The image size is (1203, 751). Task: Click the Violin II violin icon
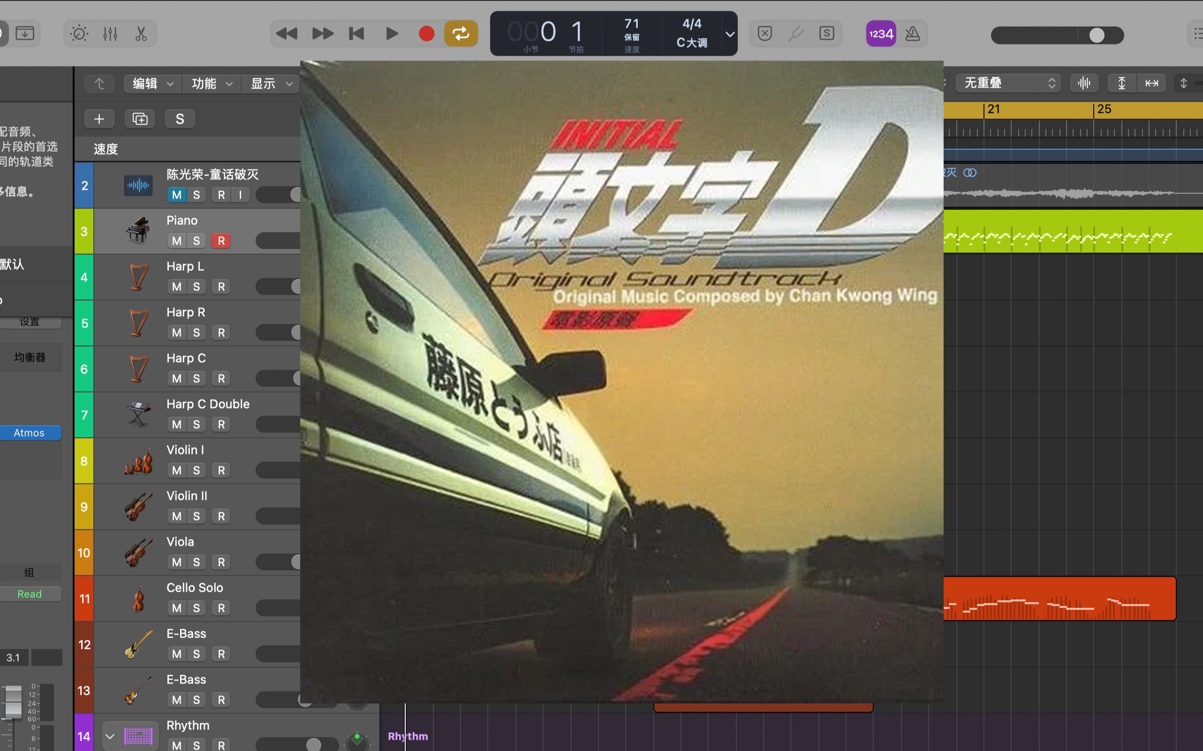click(x=139, y=506)
